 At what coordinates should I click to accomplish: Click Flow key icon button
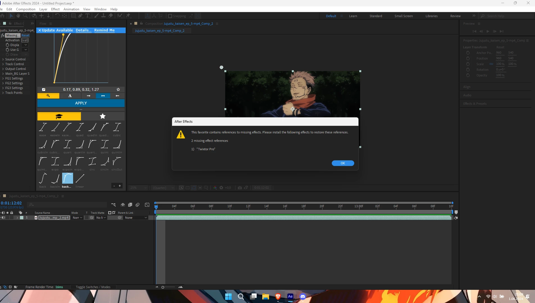pos(48,96)
